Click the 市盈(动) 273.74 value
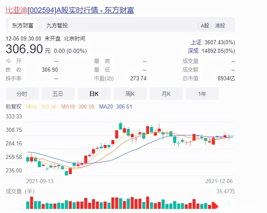 coord(138,78)
